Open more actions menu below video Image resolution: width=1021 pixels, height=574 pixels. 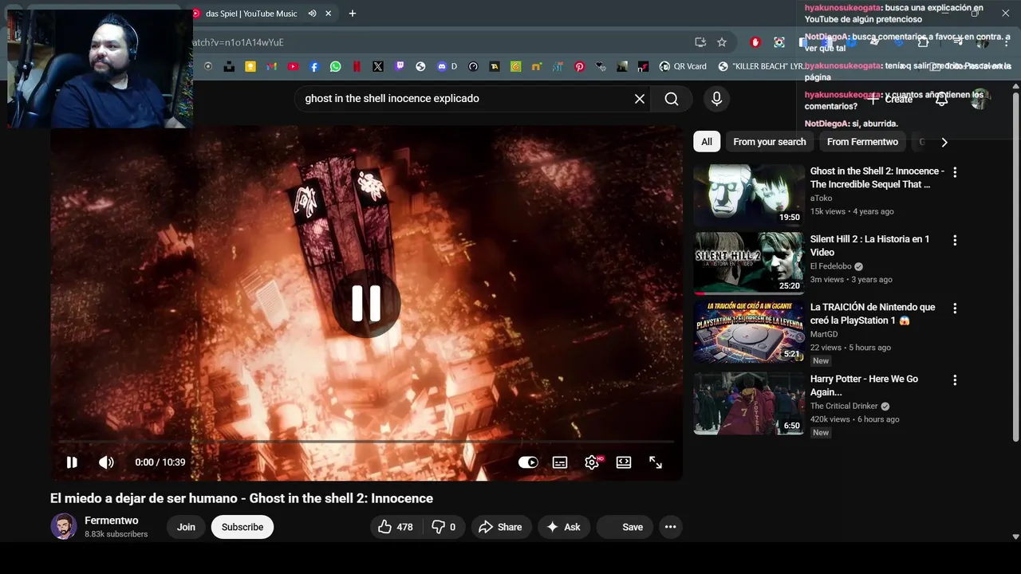tap(670, 527)
